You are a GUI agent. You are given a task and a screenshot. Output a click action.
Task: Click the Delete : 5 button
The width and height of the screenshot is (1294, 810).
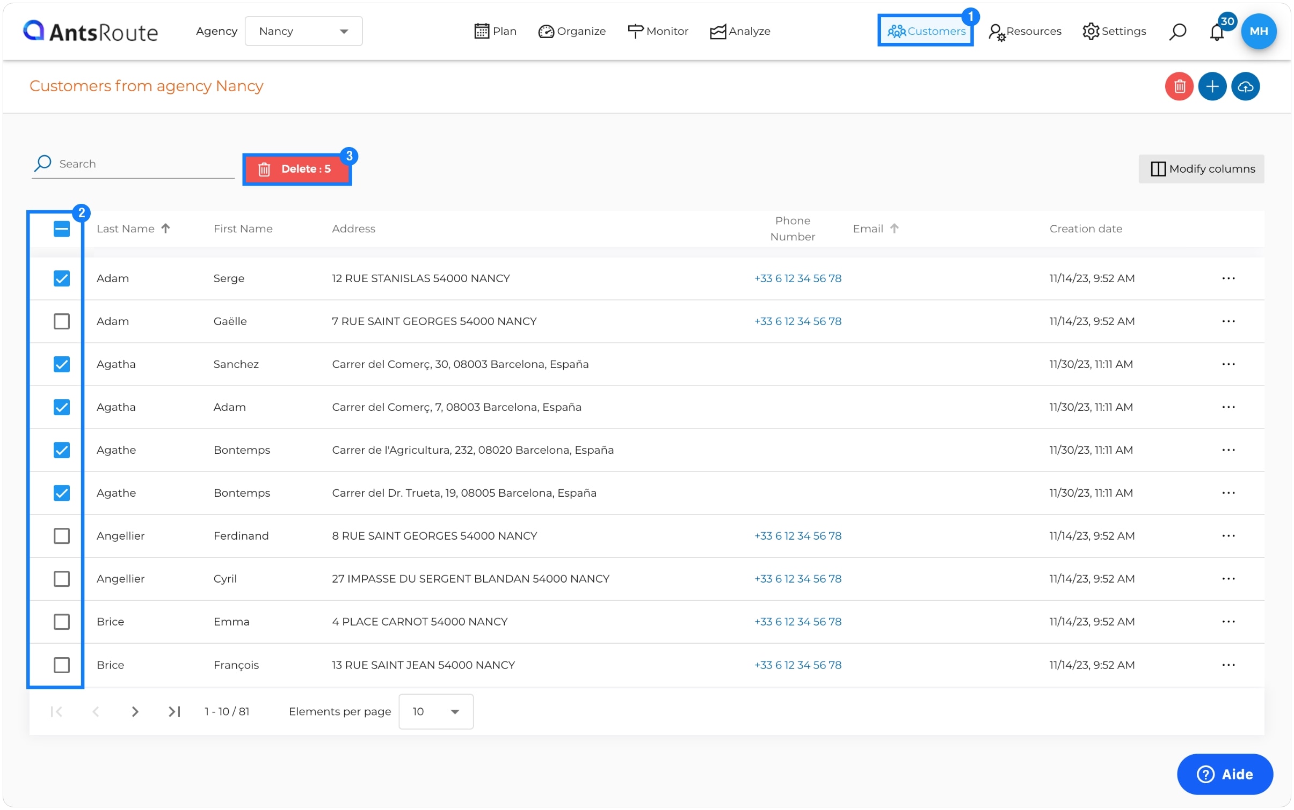tap(296, 169)
